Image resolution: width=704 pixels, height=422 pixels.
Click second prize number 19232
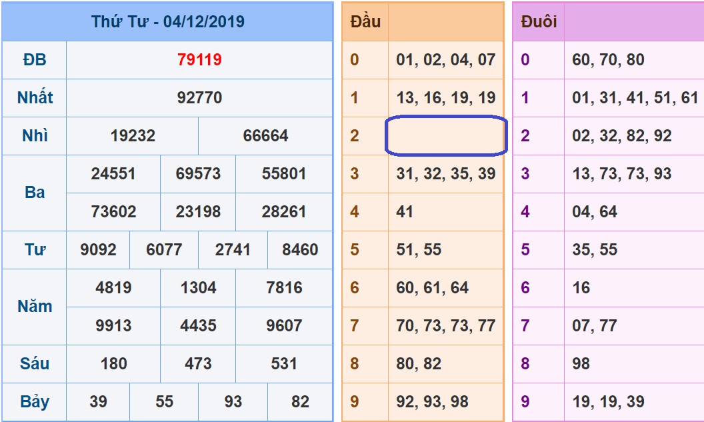point(133,136)
